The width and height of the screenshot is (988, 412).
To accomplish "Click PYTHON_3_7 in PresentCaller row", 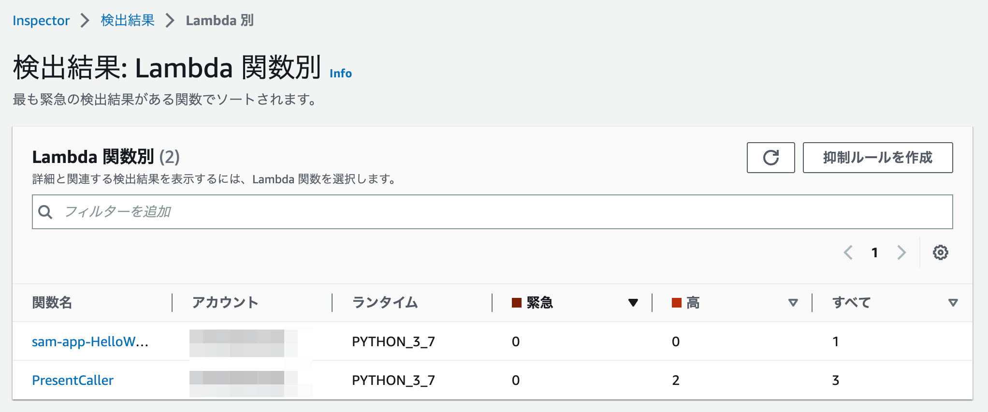I will [x=393, y=381].
